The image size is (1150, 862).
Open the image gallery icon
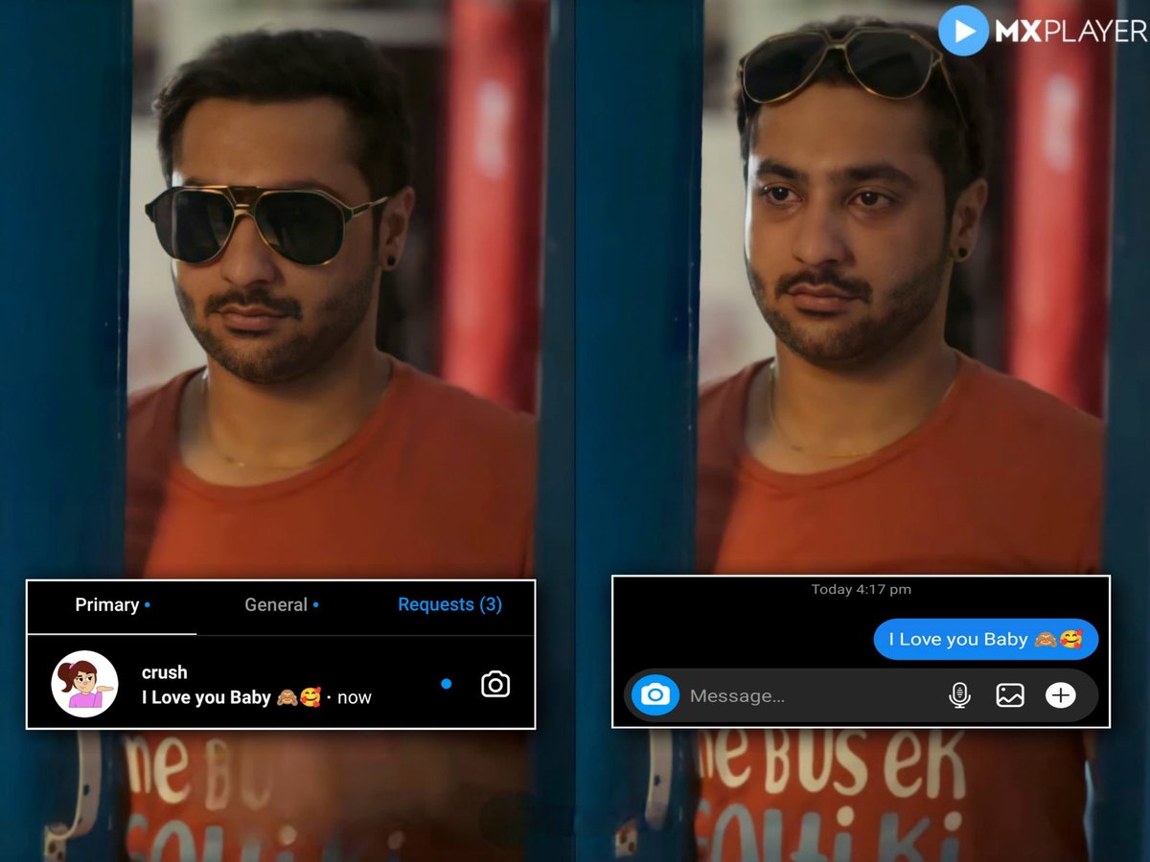(1010, 695)
